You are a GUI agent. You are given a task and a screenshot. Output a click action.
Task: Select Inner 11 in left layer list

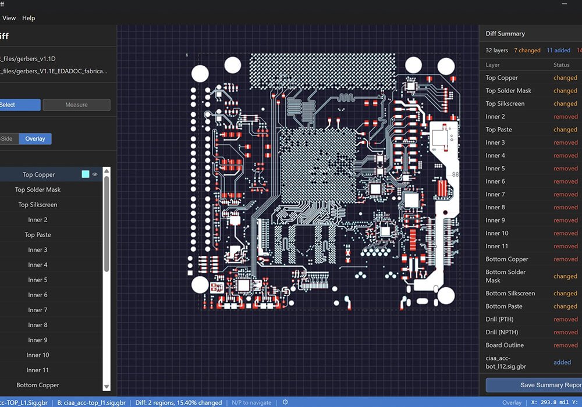51,370
